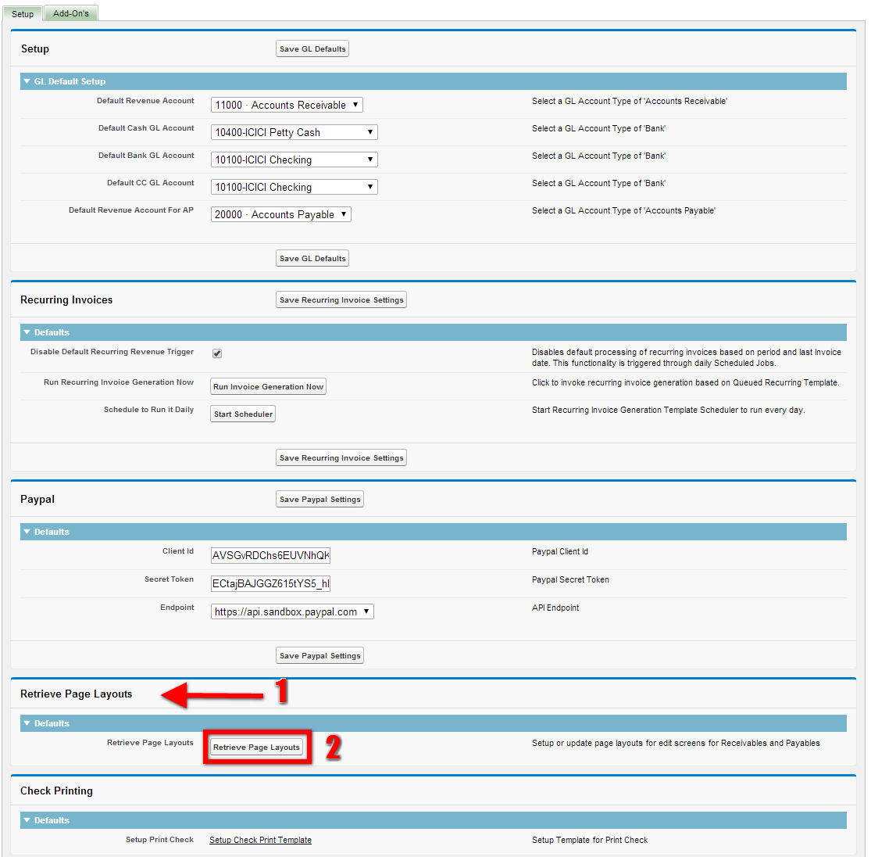Open Default CC GL Account dropdown
The height and width of the screenshot is (857, 871).
294,187
